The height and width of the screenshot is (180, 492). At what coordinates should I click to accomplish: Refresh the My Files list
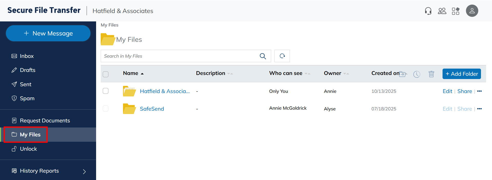282,56
